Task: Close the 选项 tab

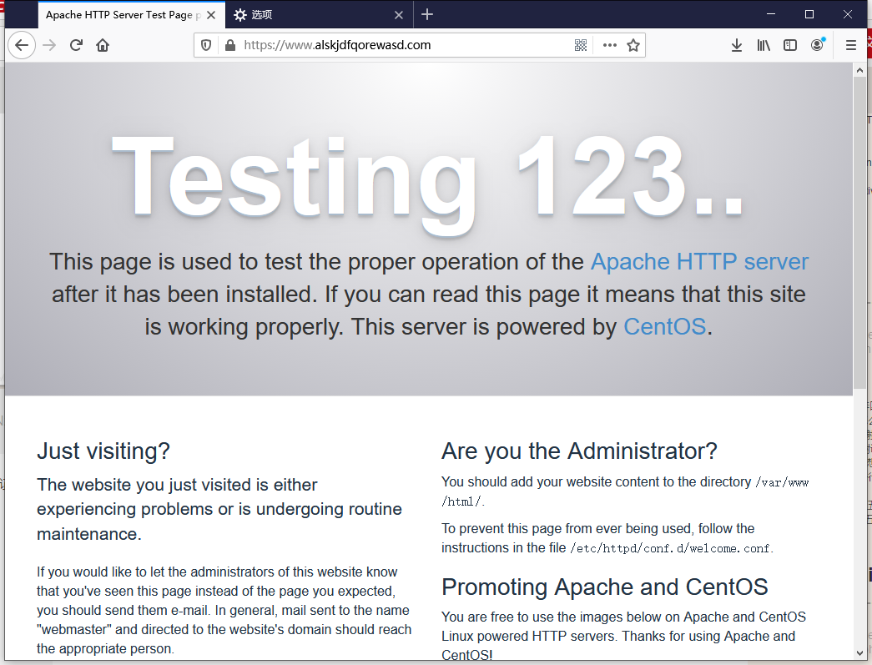Action: [399, 15]
